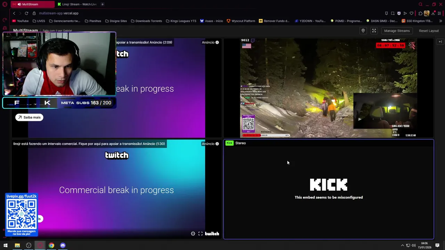445x250 pixels.
Task: Show more bookmarks with double chevron
Action: point(440,21)
